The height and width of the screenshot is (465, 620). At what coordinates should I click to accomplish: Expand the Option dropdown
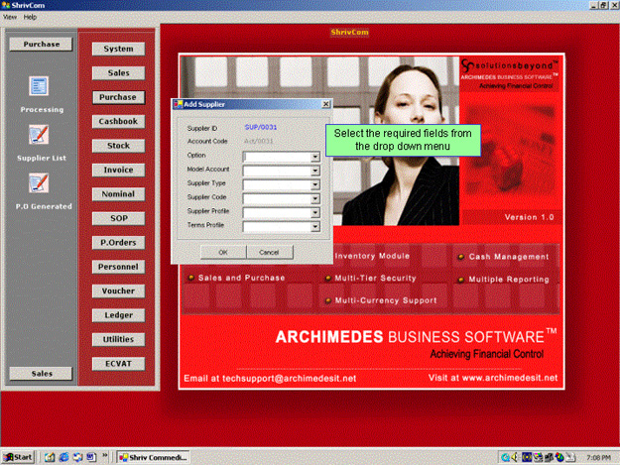click(314, 156)
